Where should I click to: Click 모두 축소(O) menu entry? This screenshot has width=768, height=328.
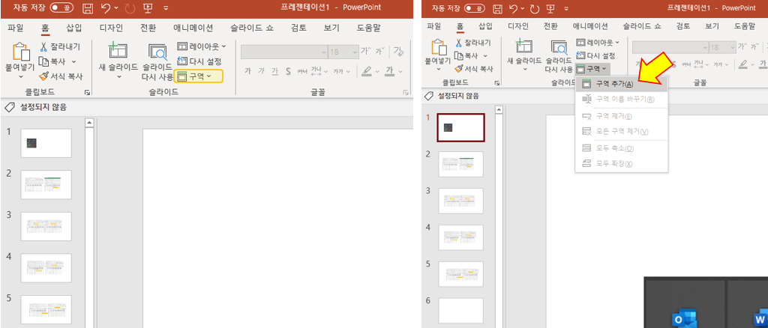click(621, 148)
